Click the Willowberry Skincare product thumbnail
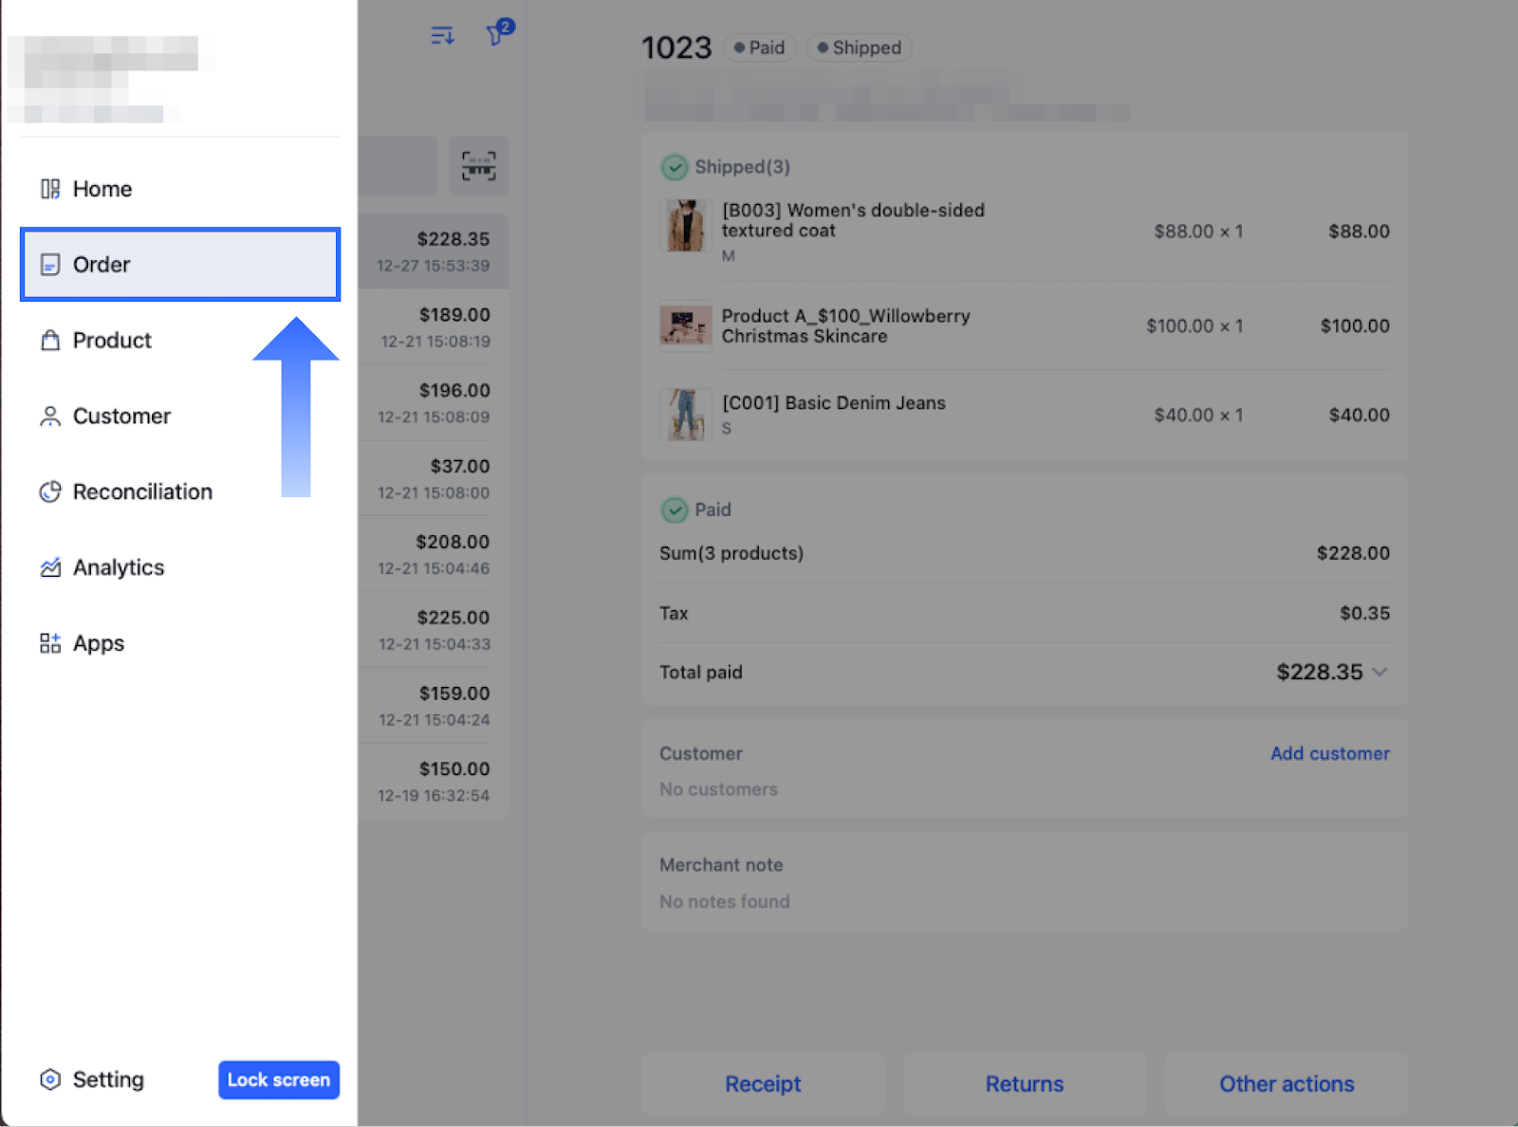 685,326
